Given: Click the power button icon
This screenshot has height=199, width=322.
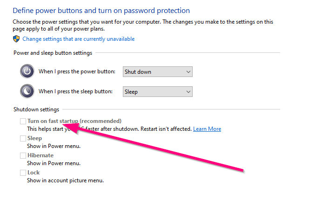Looking at the screenshot, I should pyautogui.click(x=27, y=71).
